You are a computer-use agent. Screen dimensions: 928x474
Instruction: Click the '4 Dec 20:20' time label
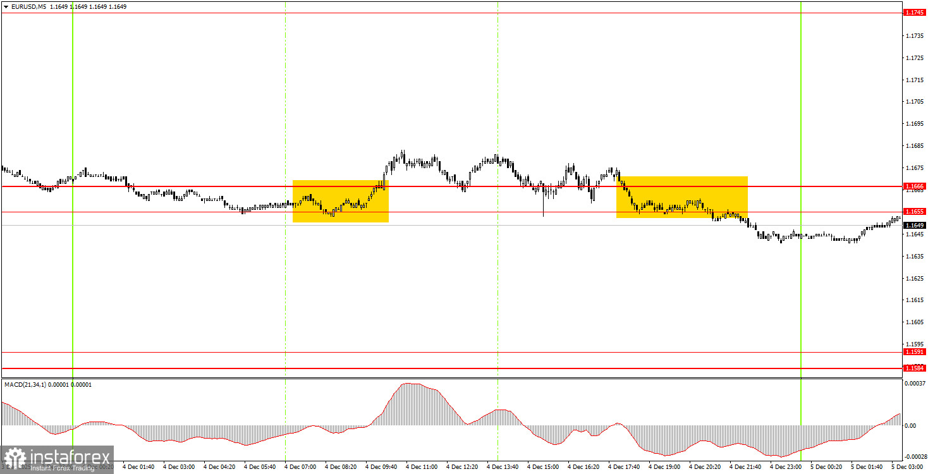(704, 467)
